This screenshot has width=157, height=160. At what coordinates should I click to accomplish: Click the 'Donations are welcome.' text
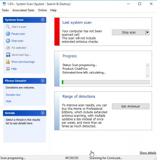pos(20,88)
